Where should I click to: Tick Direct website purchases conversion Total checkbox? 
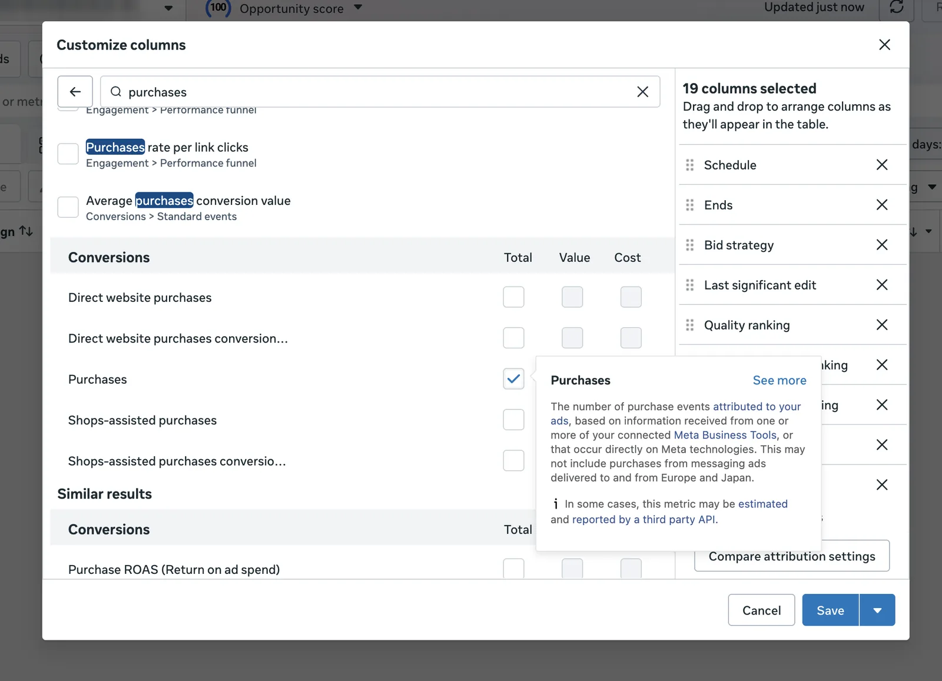click(x=513, y=338)
